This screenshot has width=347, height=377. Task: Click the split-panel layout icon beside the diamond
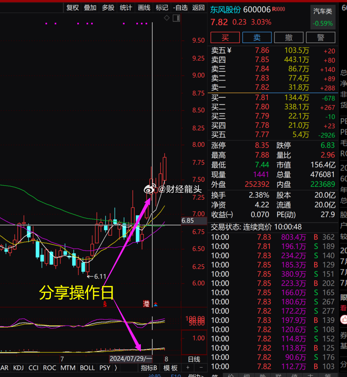[x=176, y=18]
